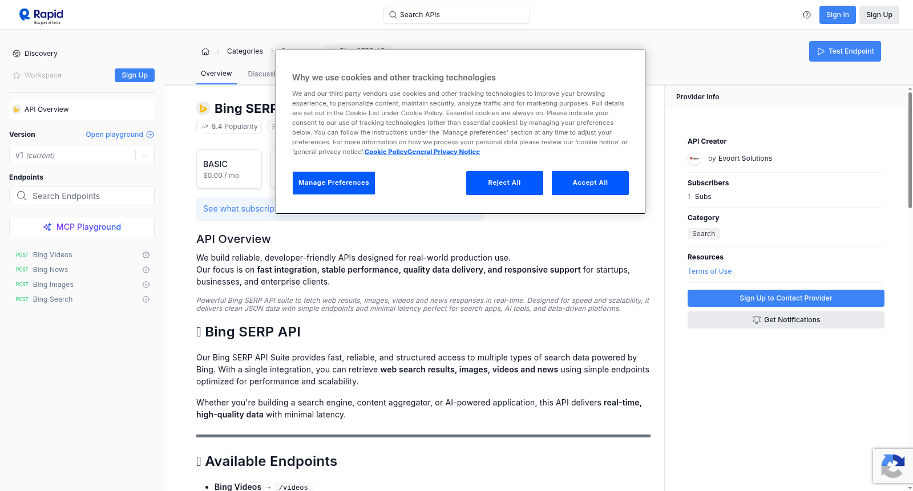Screen dimensions: 913x491
Task: Open the General Privacy Notice link
Action: [x=443, y=152]
